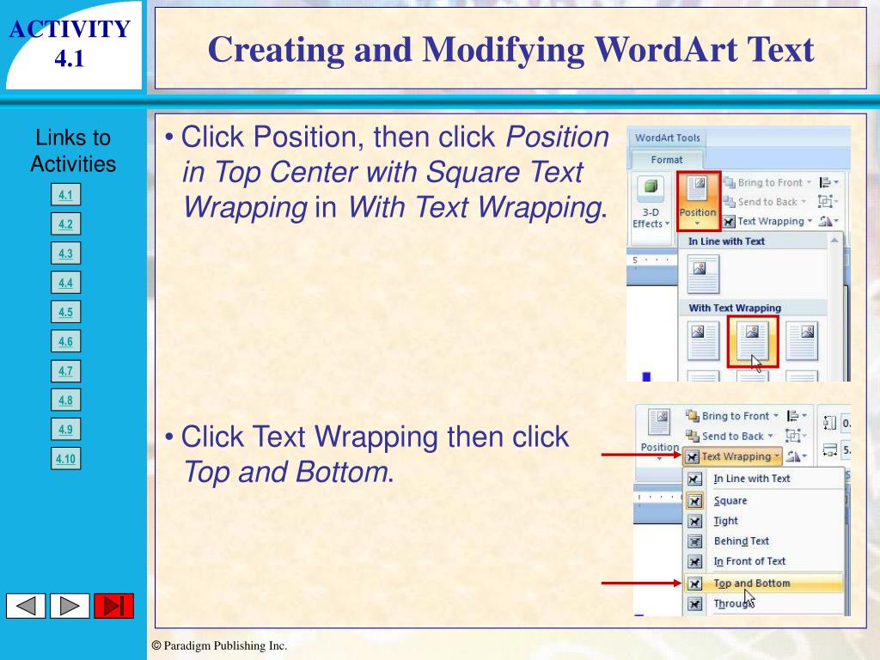Screen dimensions: 880x660
Task: Click Group icon in upper ribbon
Action: click(828, 201)
